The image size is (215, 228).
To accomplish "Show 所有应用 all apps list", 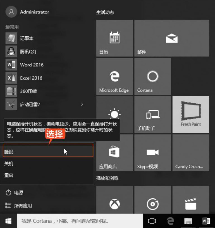I will tap(18, 206).
